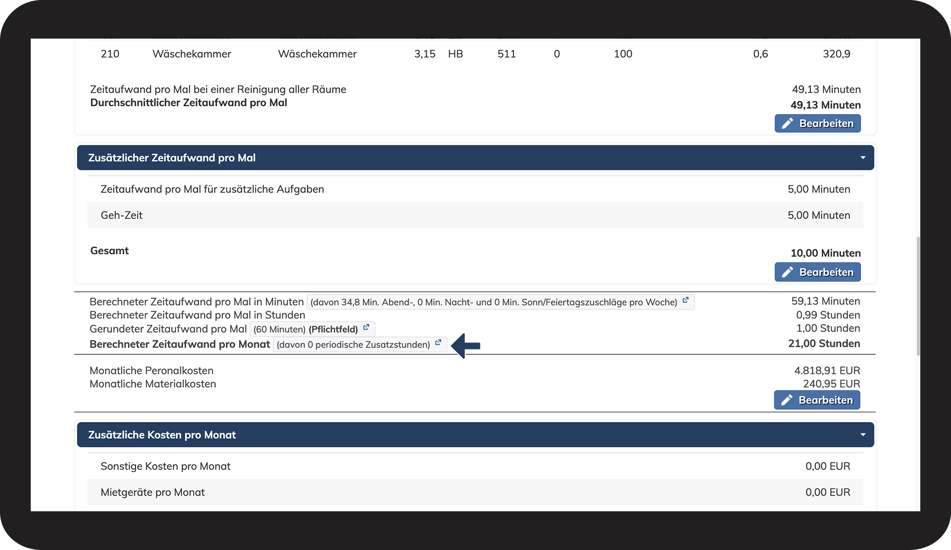Click the 0,99 Stunden value
Screen dimensions: 951x550
[828, 315]
